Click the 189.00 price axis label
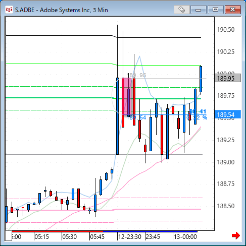This screenshot has height=246, width=246. coord(226,162)
